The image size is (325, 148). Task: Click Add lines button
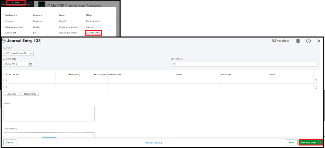point(12,94)
